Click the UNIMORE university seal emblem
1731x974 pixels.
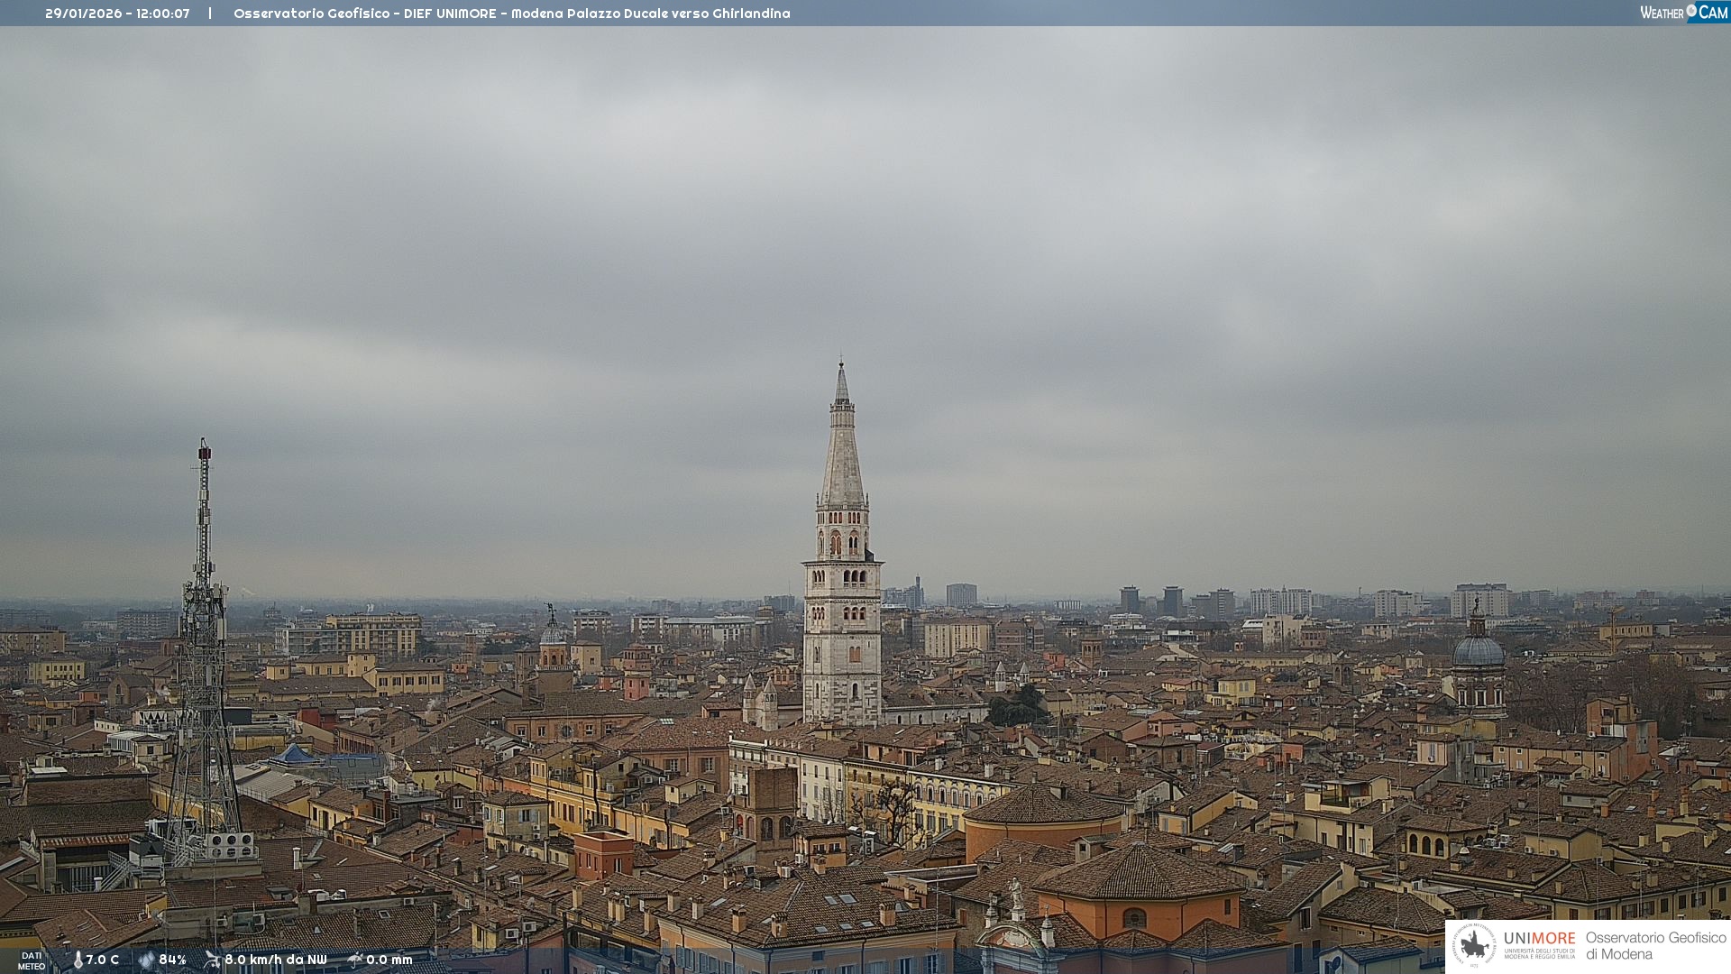point(1475,945)
